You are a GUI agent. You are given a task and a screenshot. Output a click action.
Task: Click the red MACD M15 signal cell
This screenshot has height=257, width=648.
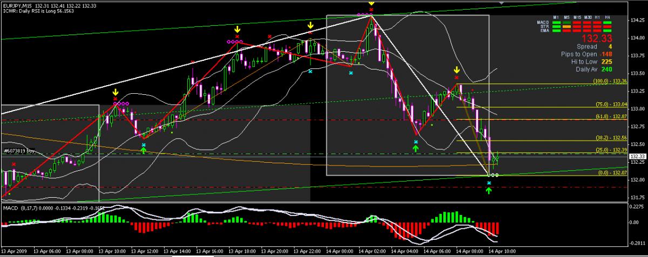pyautogui.click(x=577, y=23)
